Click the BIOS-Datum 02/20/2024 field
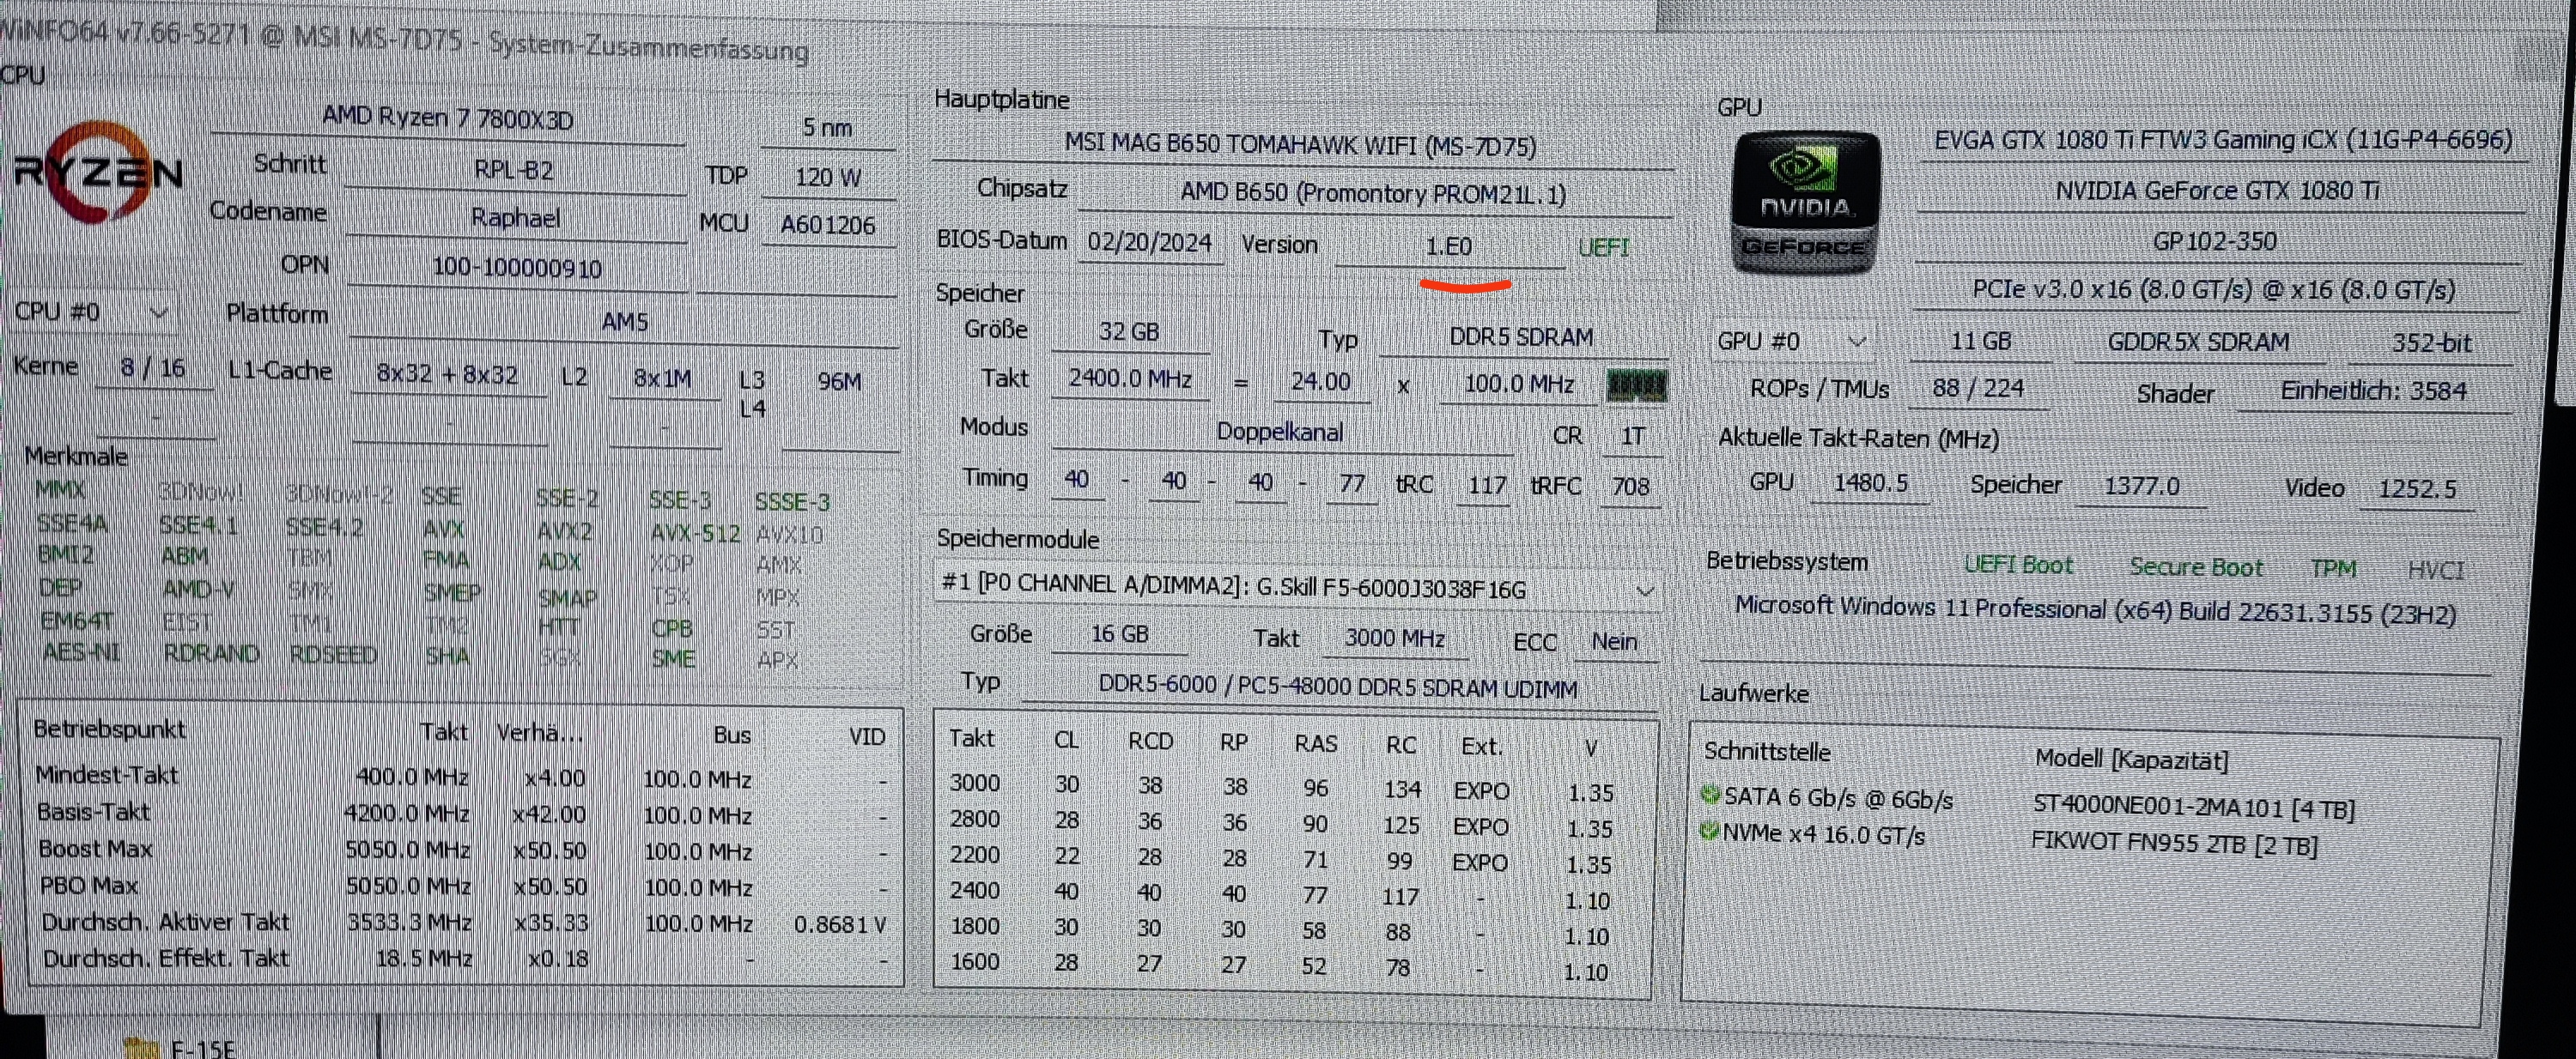This screenshot has width=2576, height=1059. click(x=1150, y=243)
